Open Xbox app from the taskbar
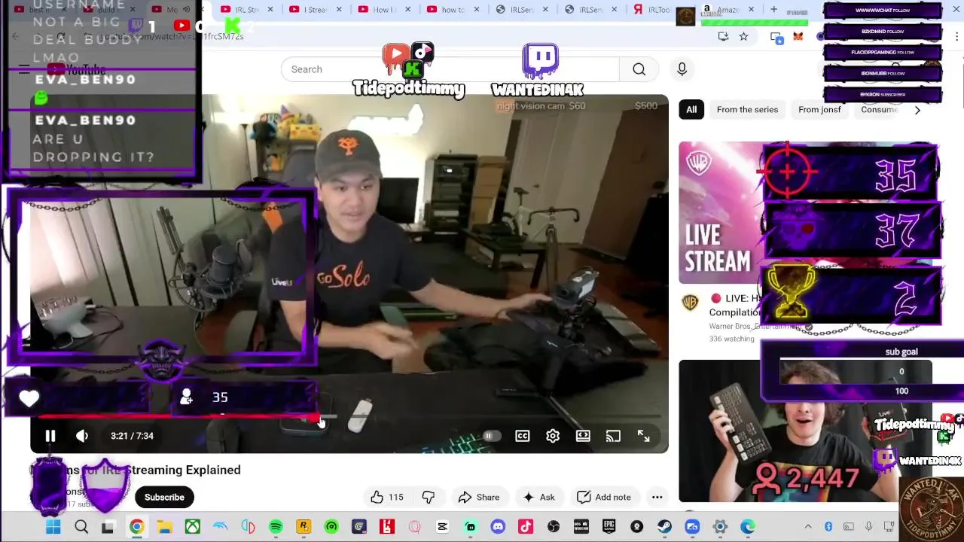This screenshot has height=542, width=964. point(192,527)
